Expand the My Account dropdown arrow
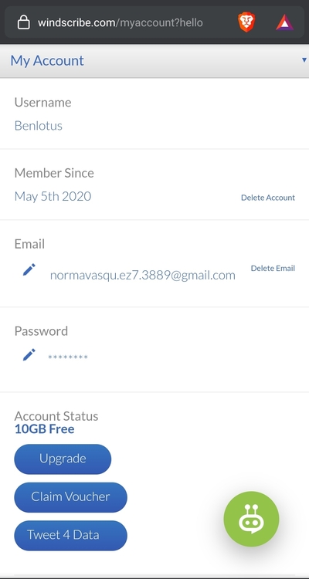Screen dimensions: 309x579 pyautogui.click(x=304, y=59)
